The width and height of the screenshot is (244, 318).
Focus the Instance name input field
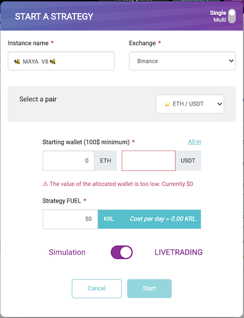(x=61, y=61)
